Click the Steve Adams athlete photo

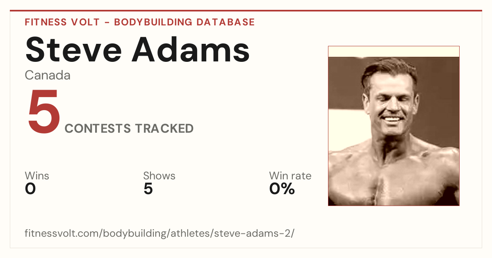pyautogui.click(x=394, y=126)
